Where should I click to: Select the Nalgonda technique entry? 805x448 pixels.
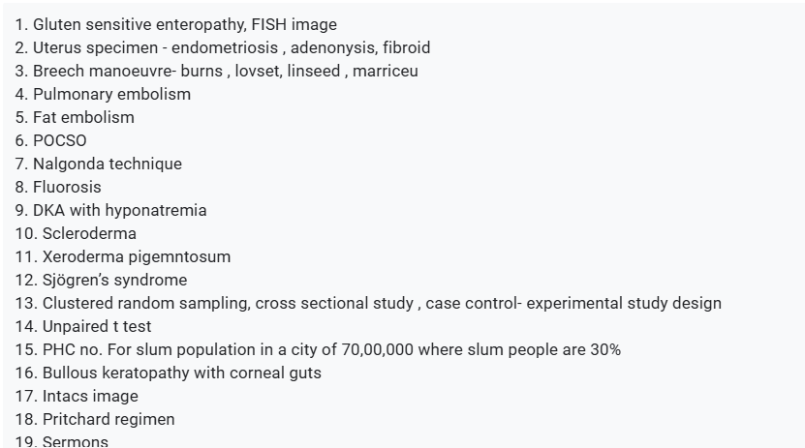(98, 164)
